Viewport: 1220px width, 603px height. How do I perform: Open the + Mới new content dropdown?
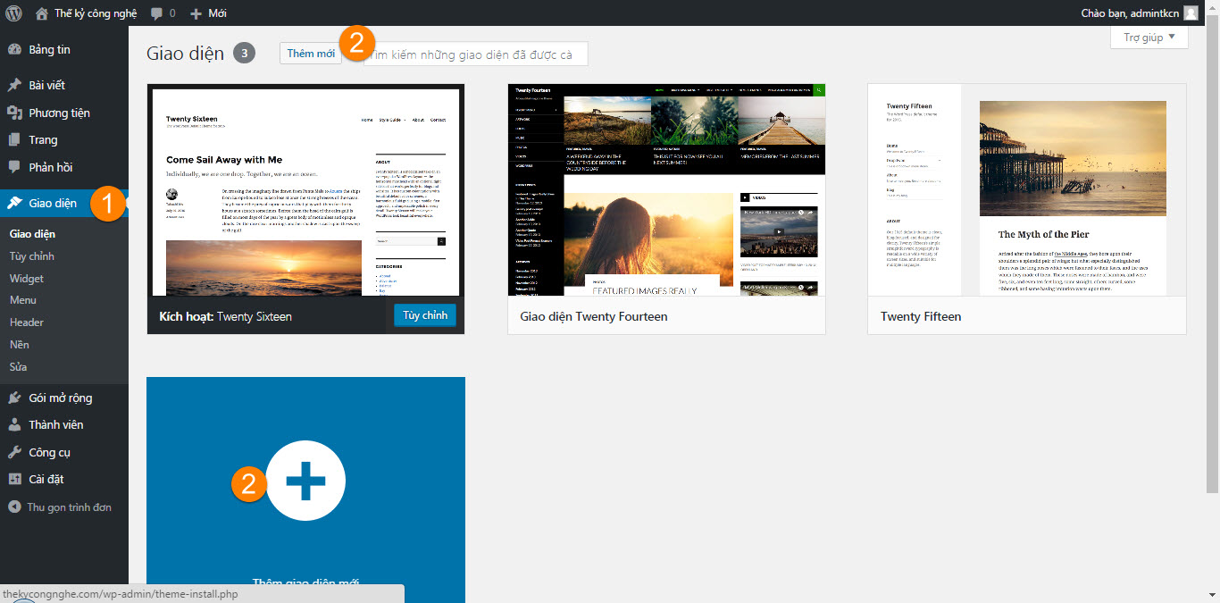(x=208, y=13)
